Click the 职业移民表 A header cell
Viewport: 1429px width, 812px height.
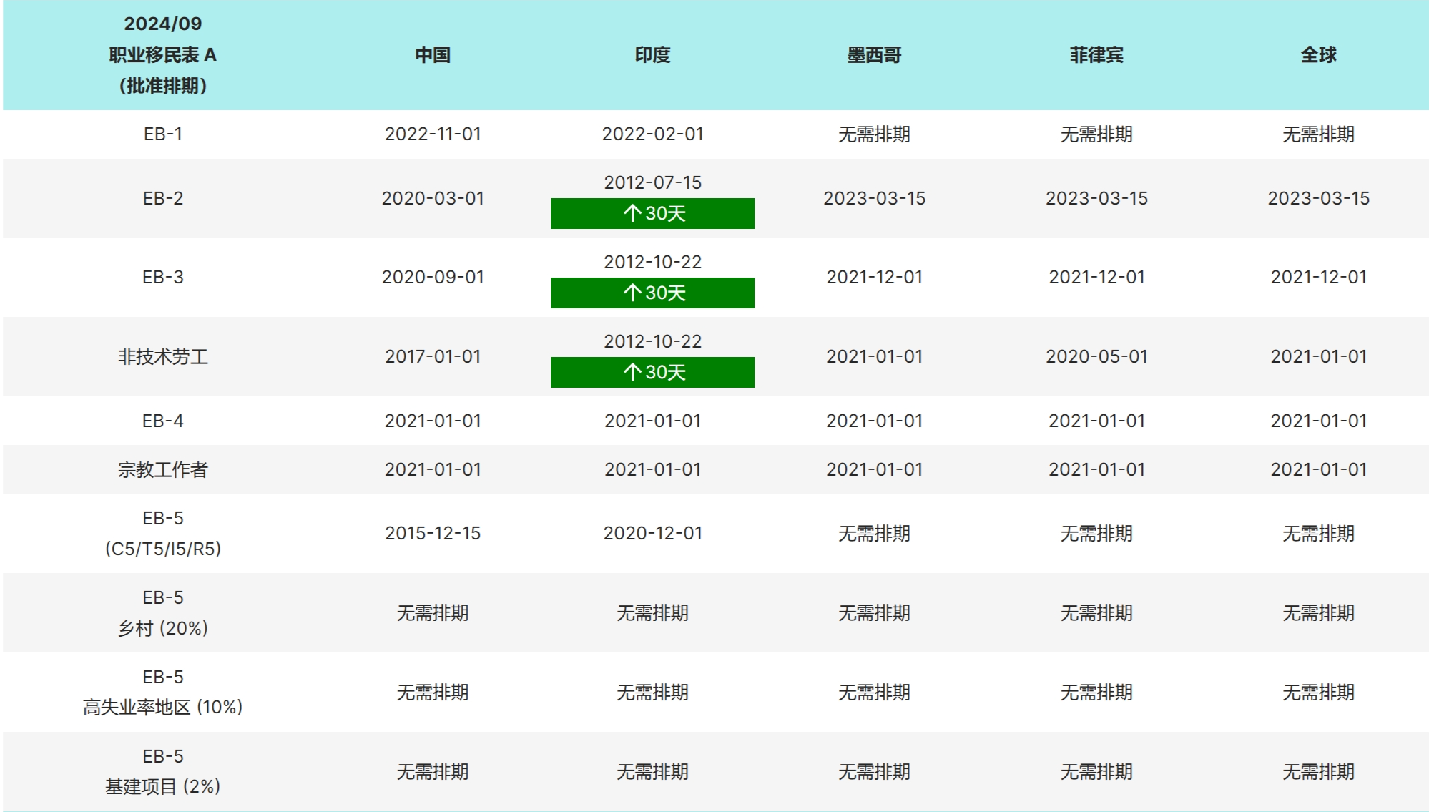click(x=163, y=55)
